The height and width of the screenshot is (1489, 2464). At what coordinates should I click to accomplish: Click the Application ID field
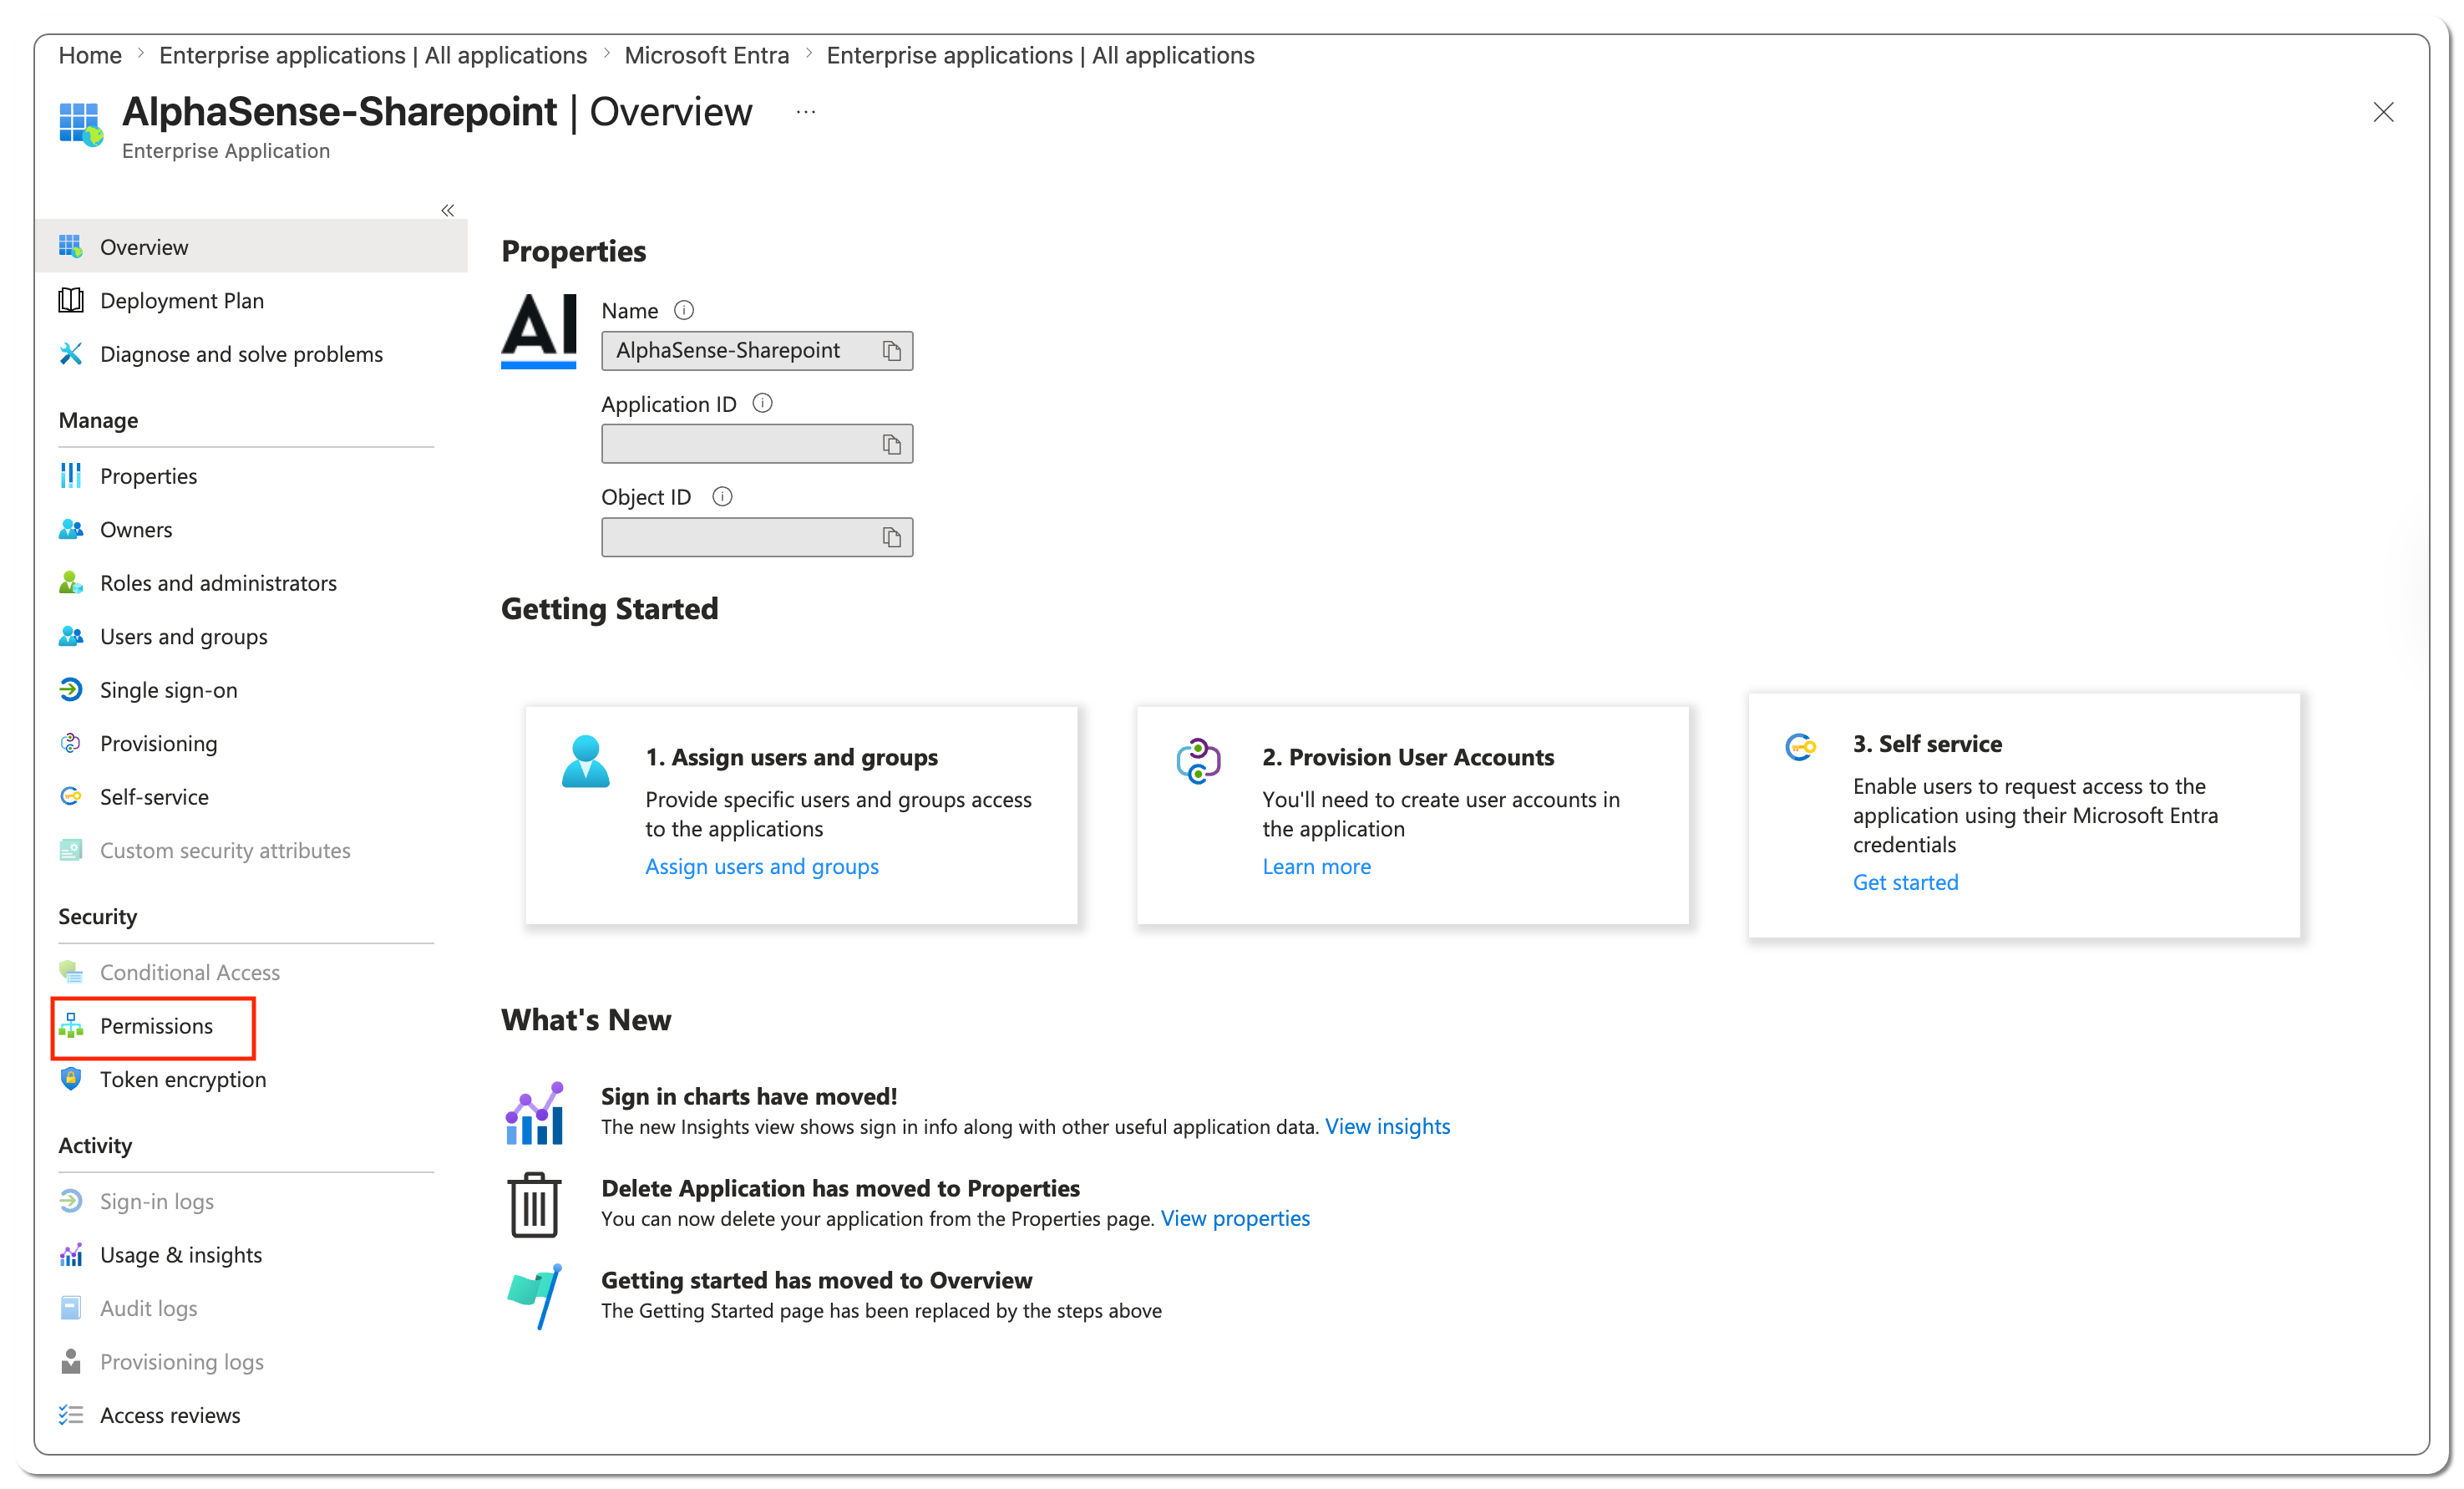coord(757,445)
